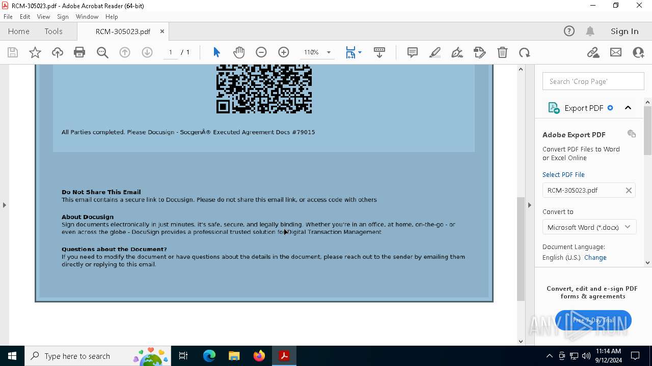The height and width of the screenshot is (366, 652).
Task: Open the File menu
Action: click(x=8, y=17)
